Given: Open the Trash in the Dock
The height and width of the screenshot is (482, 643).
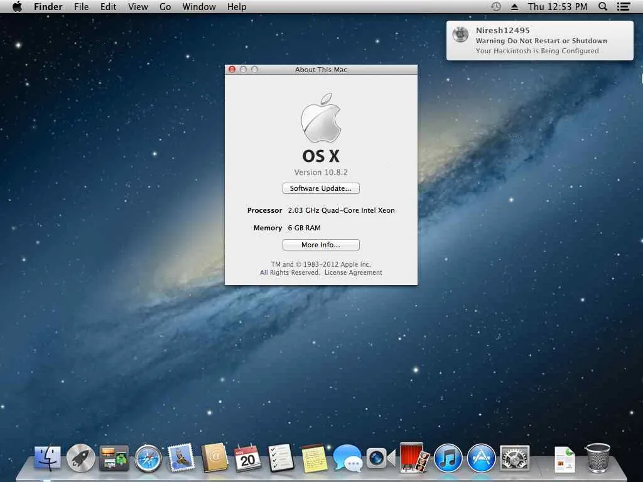Looking at the screenshot, I should [598, 458].
